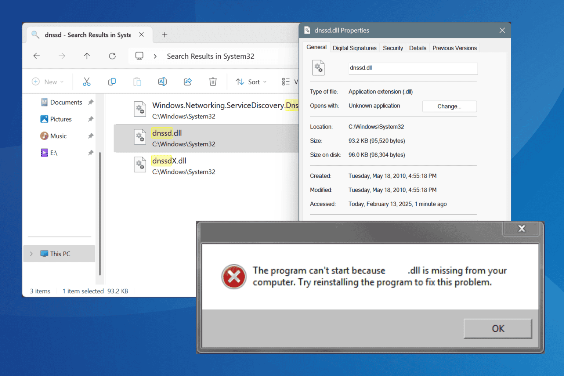Click the file icon for Windows.Networking.ServiceDiscovery
Image resolution: width=564 pixels, height=376 pixels.
pyautogui.click(x=140, y=109)
